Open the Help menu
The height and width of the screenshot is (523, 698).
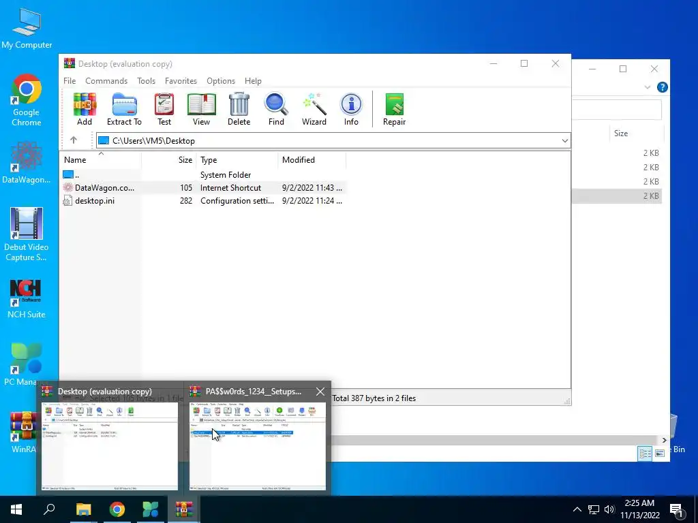pos(253,81)
